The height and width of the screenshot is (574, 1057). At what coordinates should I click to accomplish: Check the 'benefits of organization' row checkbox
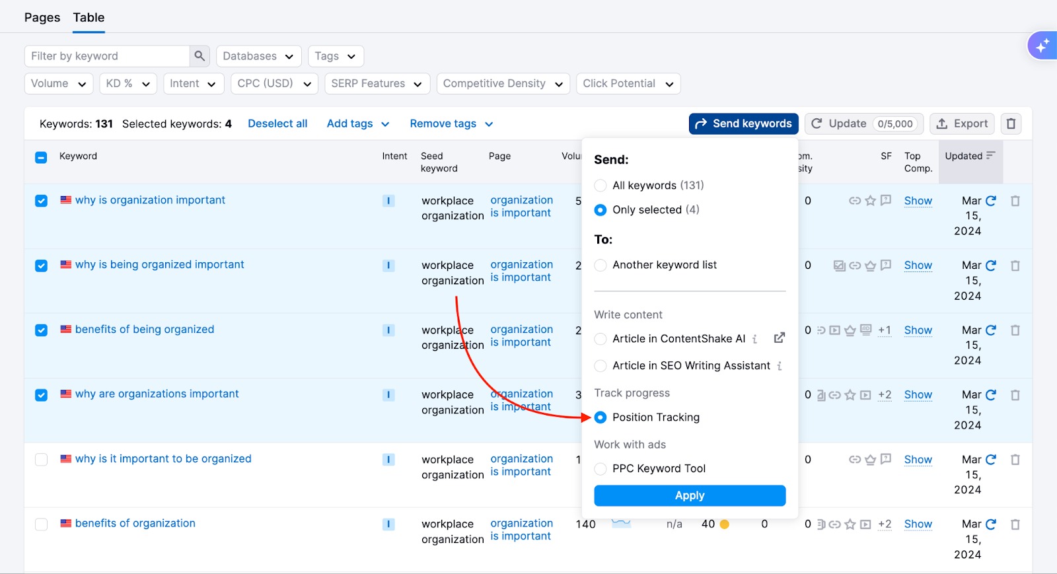click(41, 524)
